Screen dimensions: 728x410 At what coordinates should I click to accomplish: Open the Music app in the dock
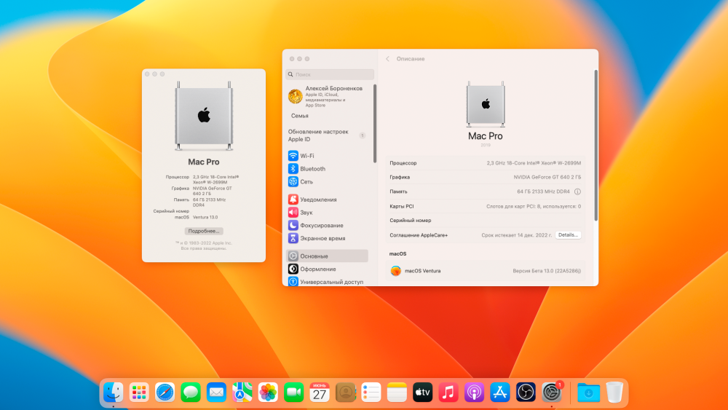click(448, 393)
